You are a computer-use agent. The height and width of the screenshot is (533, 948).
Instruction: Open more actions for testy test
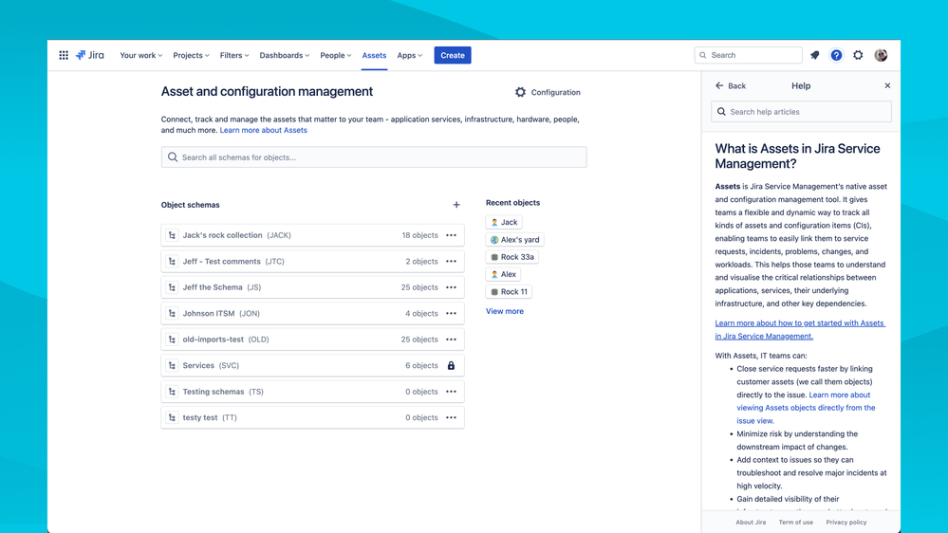pyautogui.click(x=451, y=417)
